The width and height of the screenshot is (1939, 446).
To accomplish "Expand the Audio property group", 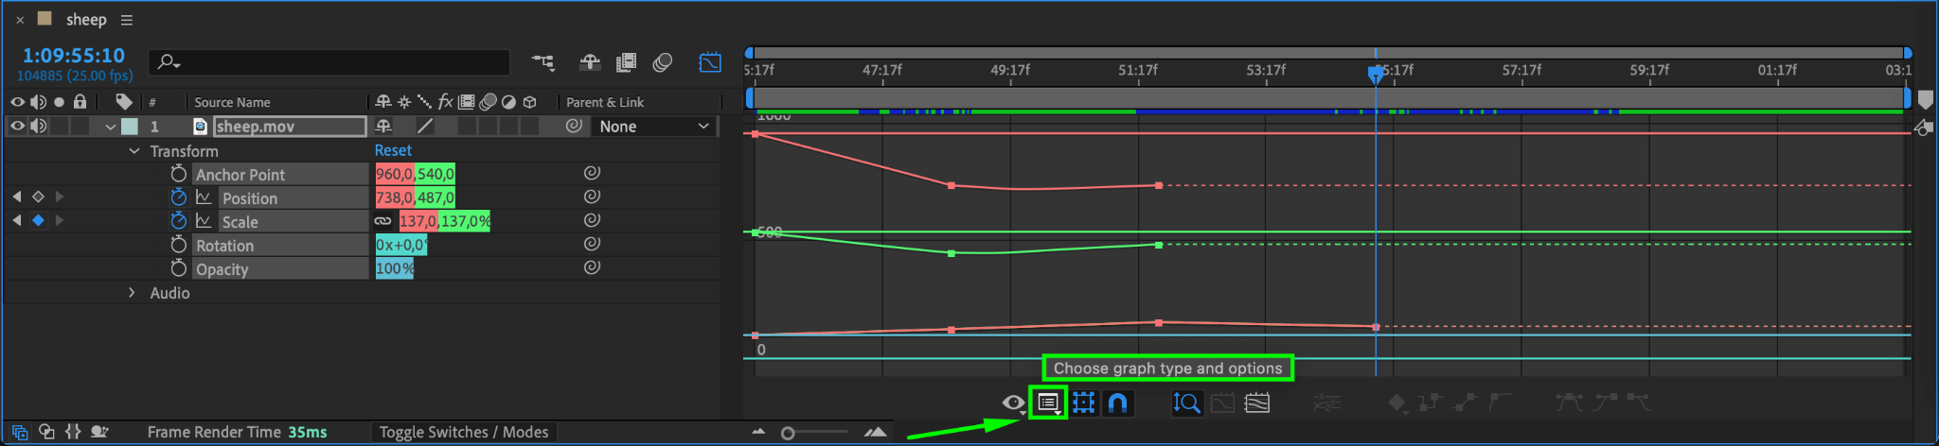I will (133, 293).
